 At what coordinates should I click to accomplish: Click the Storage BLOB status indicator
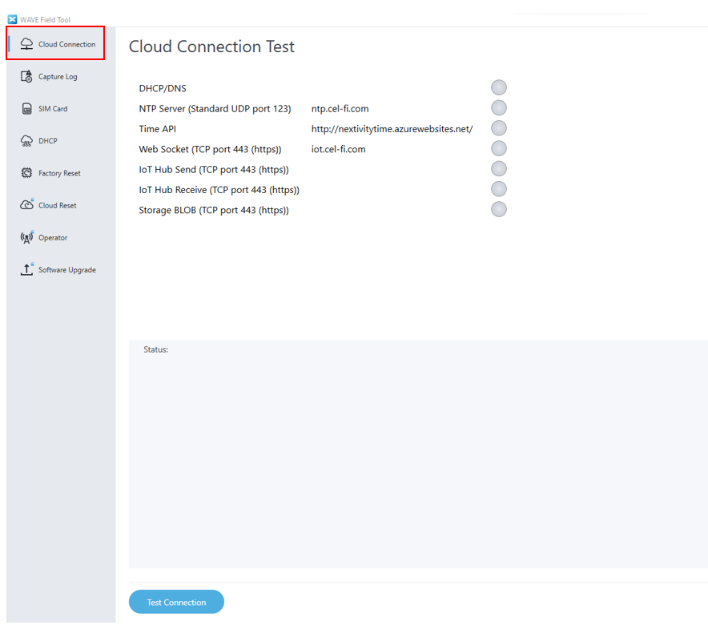click(x=498, y=208)
